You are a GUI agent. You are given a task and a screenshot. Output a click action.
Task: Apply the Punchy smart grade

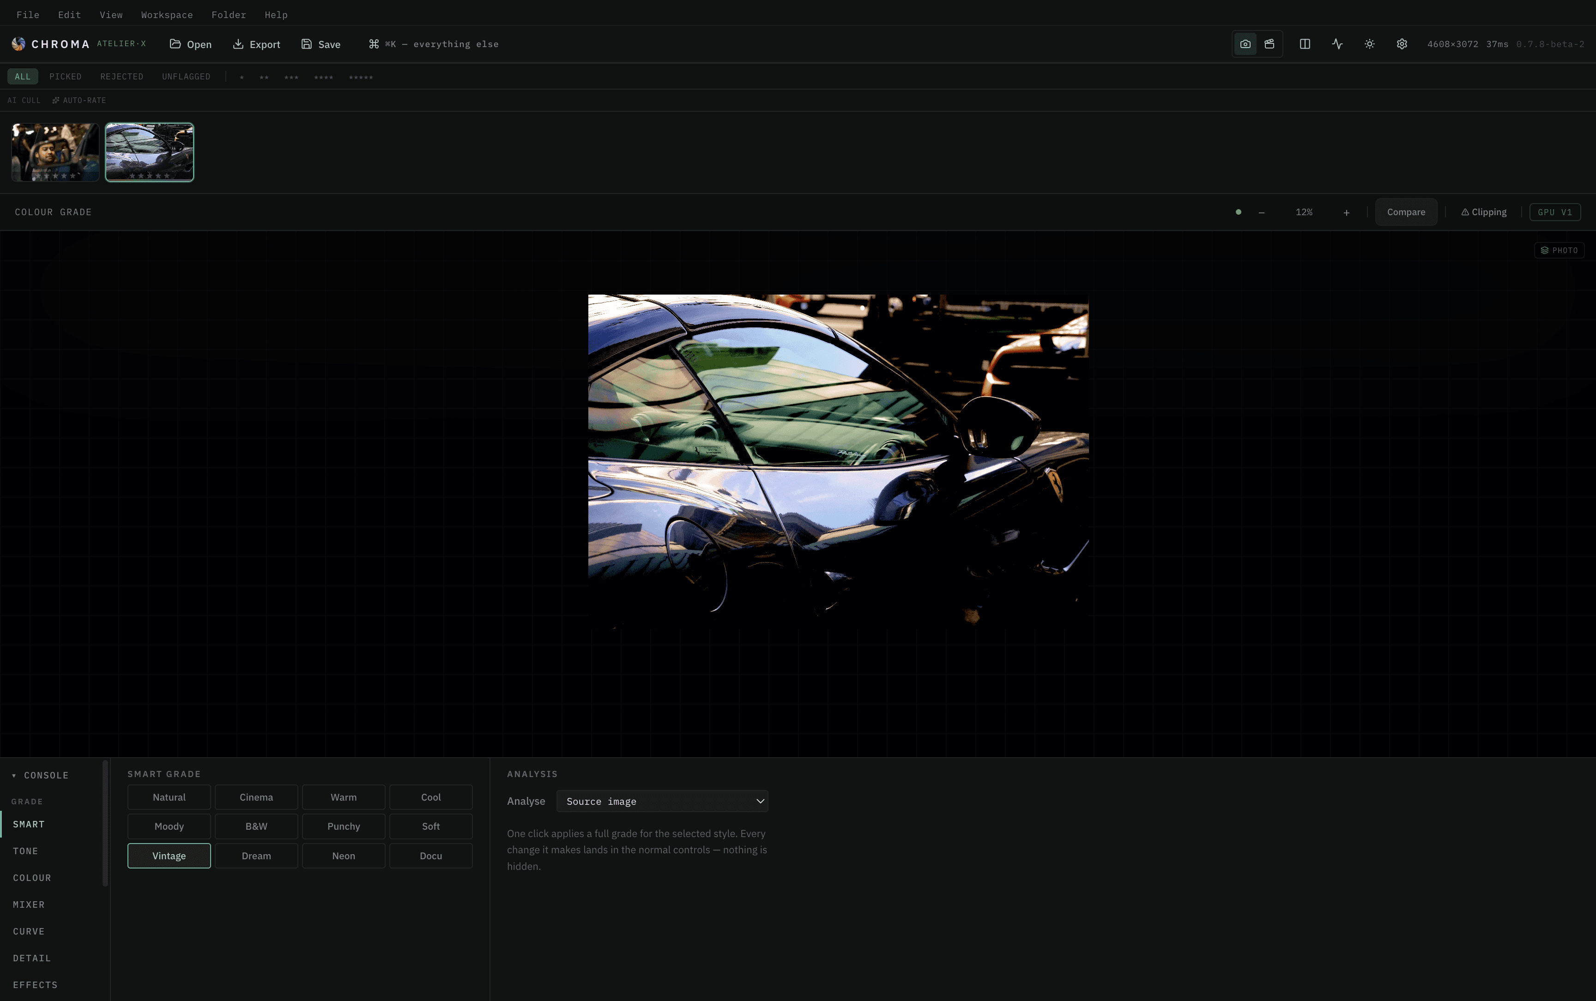point(344,826)
